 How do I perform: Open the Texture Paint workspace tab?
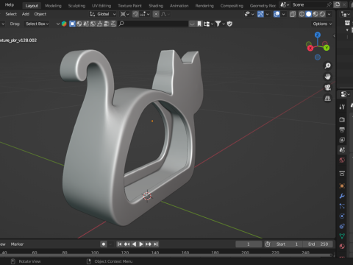click(129, 6)
